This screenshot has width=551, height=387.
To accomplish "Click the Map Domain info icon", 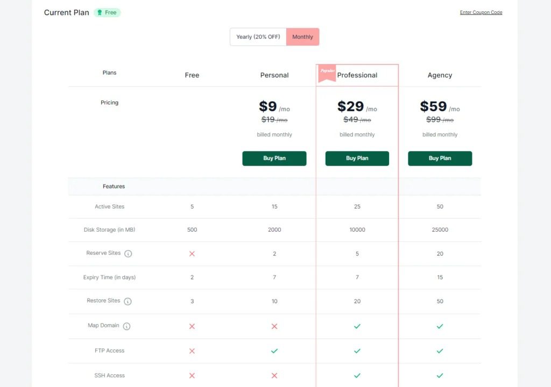I will pos(127,326).
